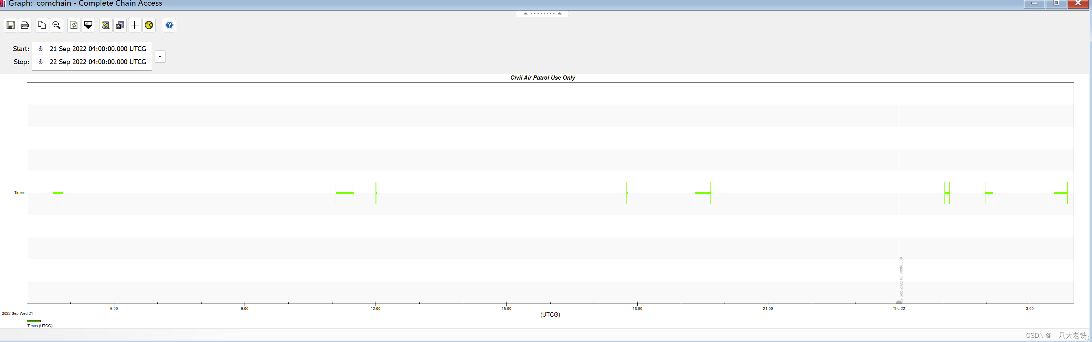The image size is (1092, 342).
Task: Click the graph title Civil Air Patrol Use Only
Action: coord(542,78)
